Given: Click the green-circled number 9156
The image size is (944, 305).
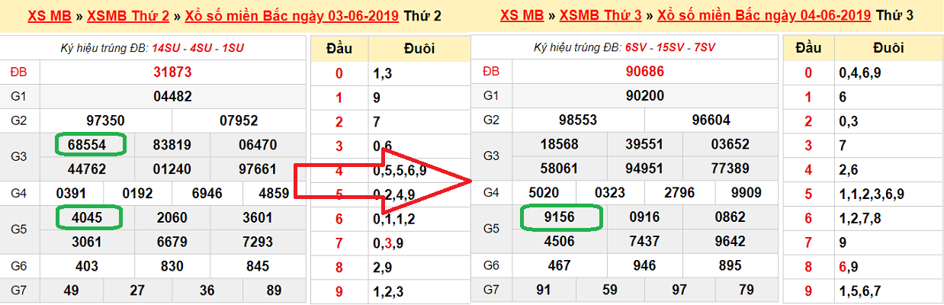Looking at the screenshot, I should pyautogui.click(x=560, y=217).
